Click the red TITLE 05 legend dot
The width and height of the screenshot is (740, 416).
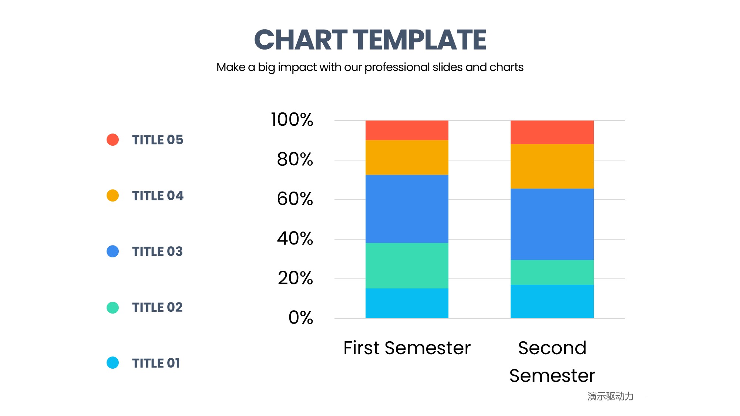coord(112,140)
